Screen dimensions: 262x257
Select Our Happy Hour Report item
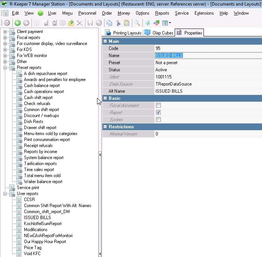point(45,242)
